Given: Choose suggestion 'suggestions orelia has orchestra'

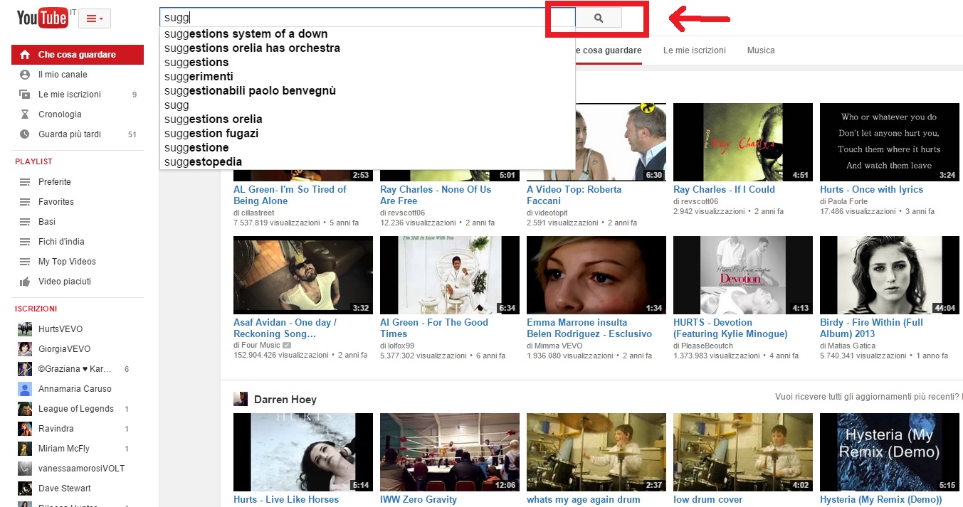Looking at the screenshot, I should [367, 48].
